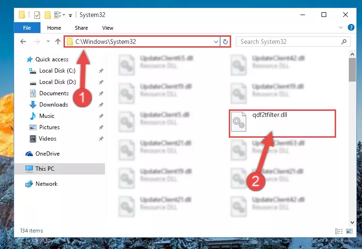Open Downloads in sidebar
Screen dimensions: 362x249
click(x=54, y=105)
